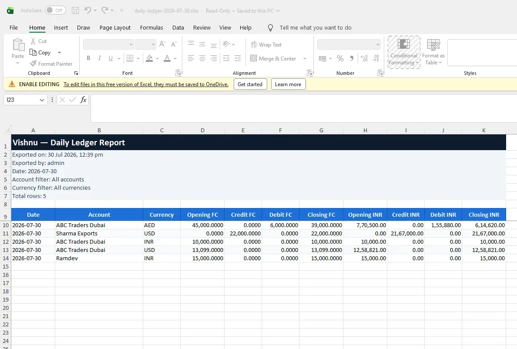The width and height of the screenshot is (517, 349).
Task: Expand the Copy options arrow
Action: pyautogui.click(x=59, y=52)
